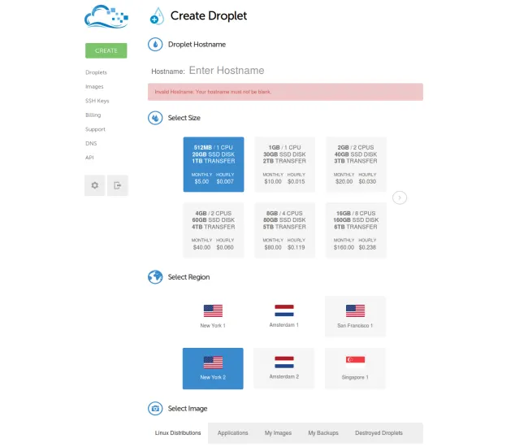528x447 pixels.
Task: Click the New York 1 US flag
Action: (213, 310)
